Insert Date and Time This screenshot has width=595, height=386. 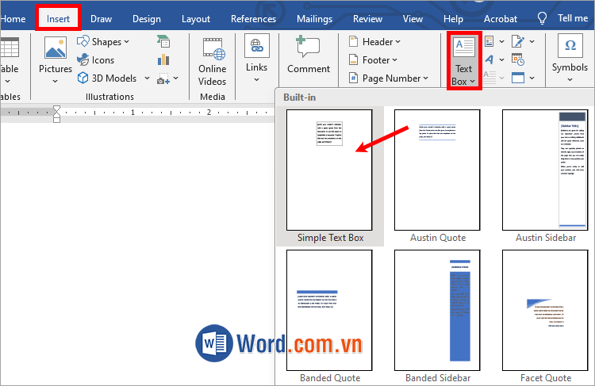pyautogui.click(x=518, y=59)
